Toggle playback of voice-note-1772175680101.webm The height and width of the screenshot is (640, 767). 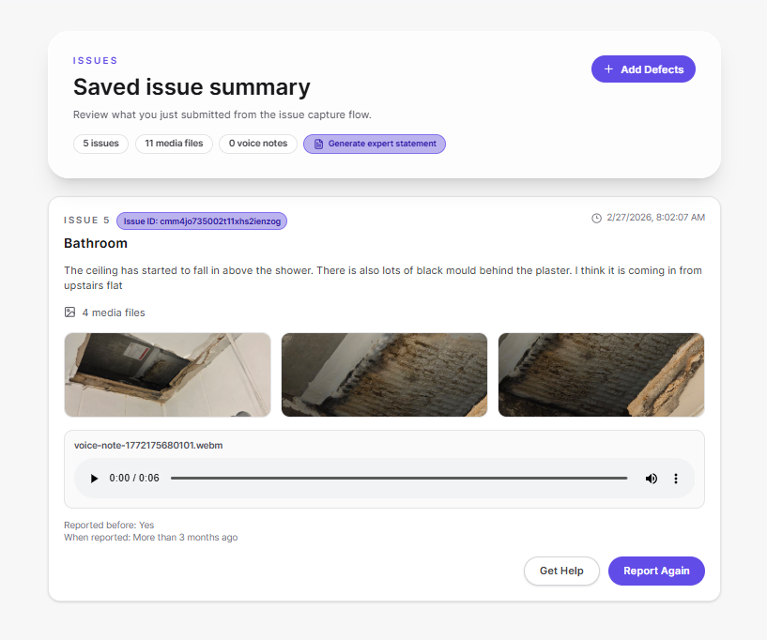click(94, 479)
